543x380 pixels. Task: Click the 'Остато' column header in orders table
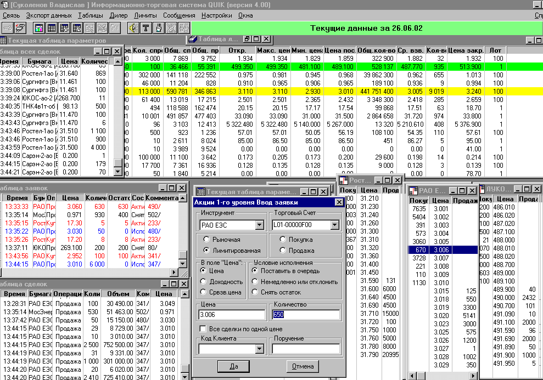pyautogui.click(x=119, y=197)
